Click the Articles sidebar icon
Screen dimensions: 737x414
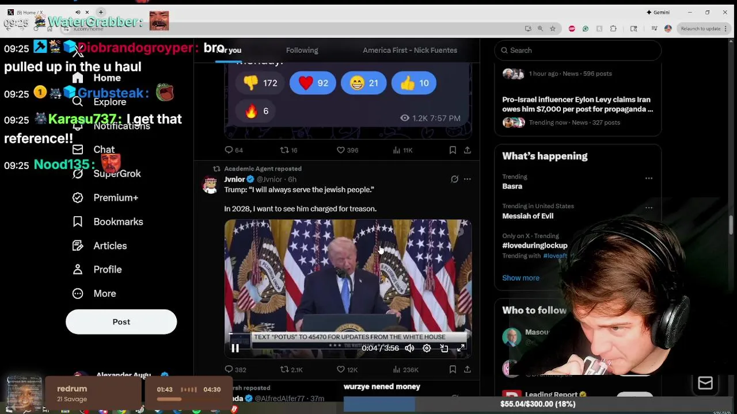tap(78, 246)
